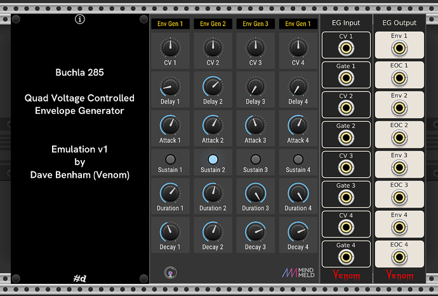Click the Gate 3 input jack
438x296 pixels.
(x=346, y=198)
